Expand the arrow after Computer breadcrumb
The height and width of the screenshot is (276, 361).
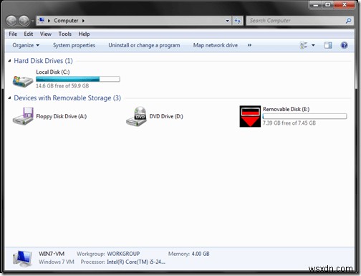[x=83, y=21]
